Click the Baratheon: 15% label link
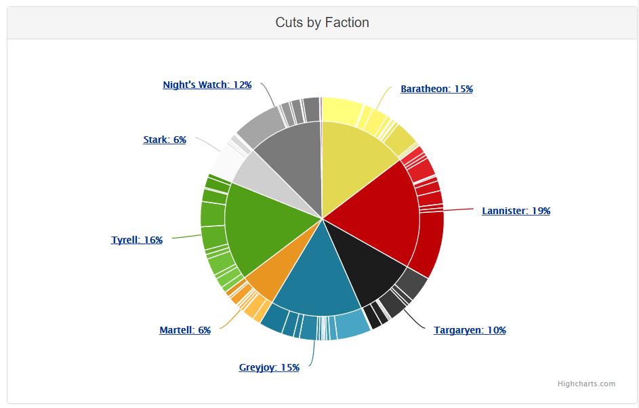 tap(436, 89)
